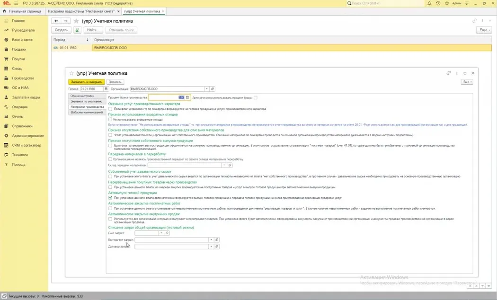Uncheck Автовыпуск готовой продукции checkbox
Viewport: 497px width, 300px height.
[x=110, y=198]
